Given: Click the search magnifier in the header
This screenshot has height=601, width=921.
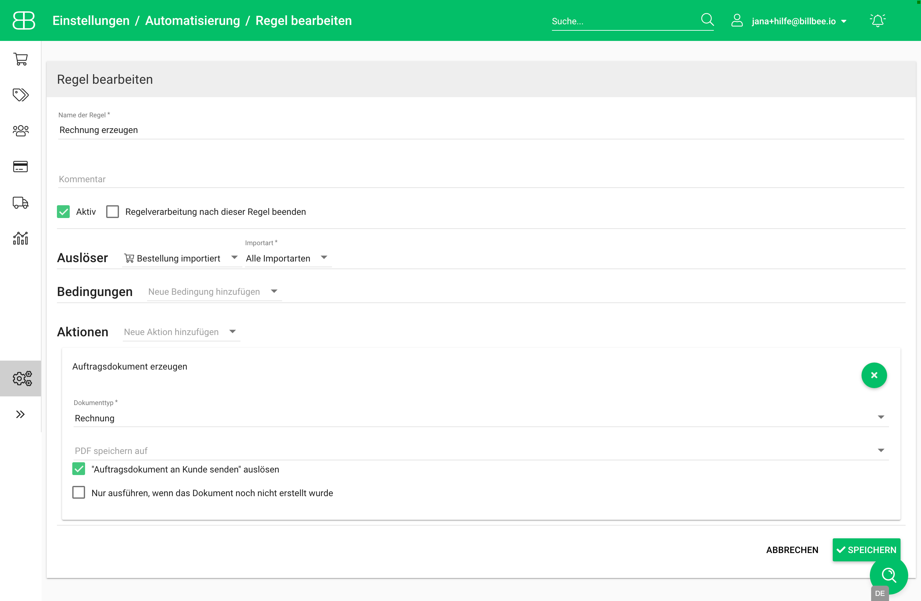Looking at the screenshot, I should (x=707, y=19).
